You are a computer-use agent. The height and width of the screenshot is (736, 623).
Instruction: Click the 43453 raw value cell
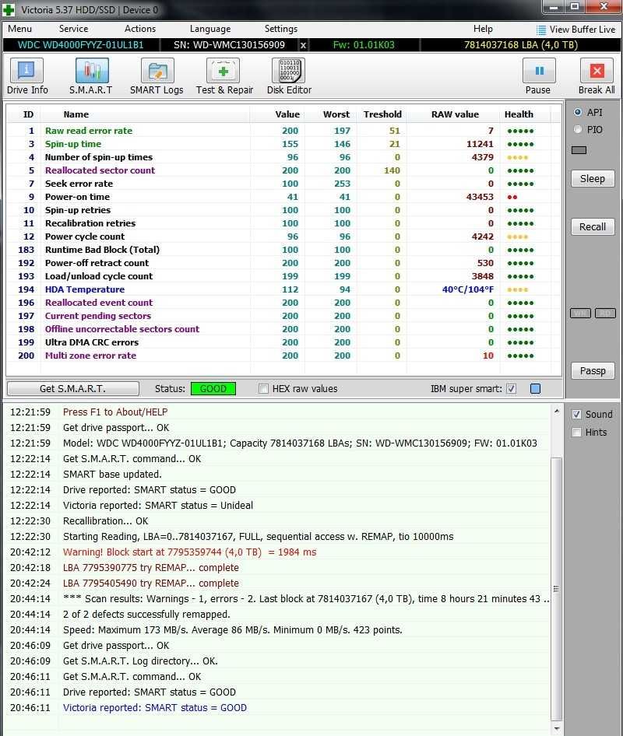(x=480, y=197)
